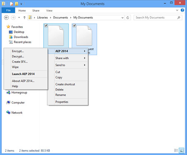The width and height of the screenshot is (187, 155).
Task: Expand the Share with submenu
Action: [68, 58]
